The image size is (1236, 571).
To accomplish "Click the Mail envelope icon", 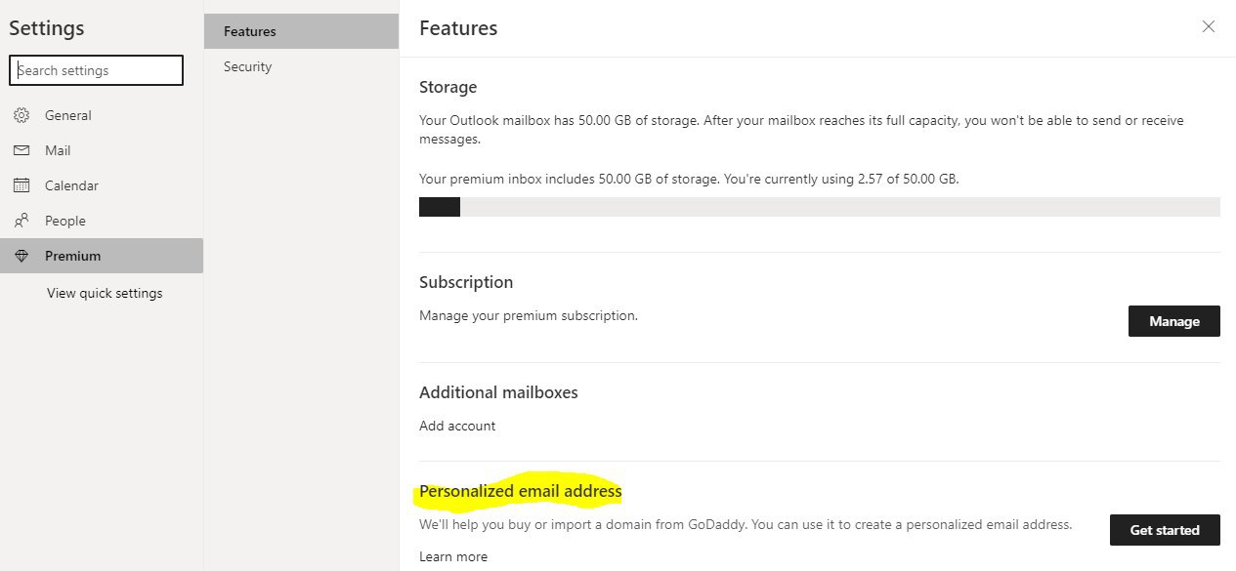I will pos(21,150).
